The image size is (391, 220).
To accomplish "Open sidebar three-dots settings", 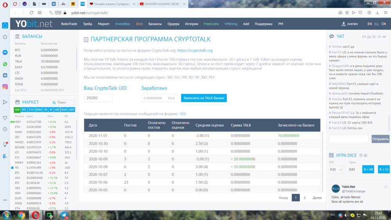I will (x=5, y=200).
